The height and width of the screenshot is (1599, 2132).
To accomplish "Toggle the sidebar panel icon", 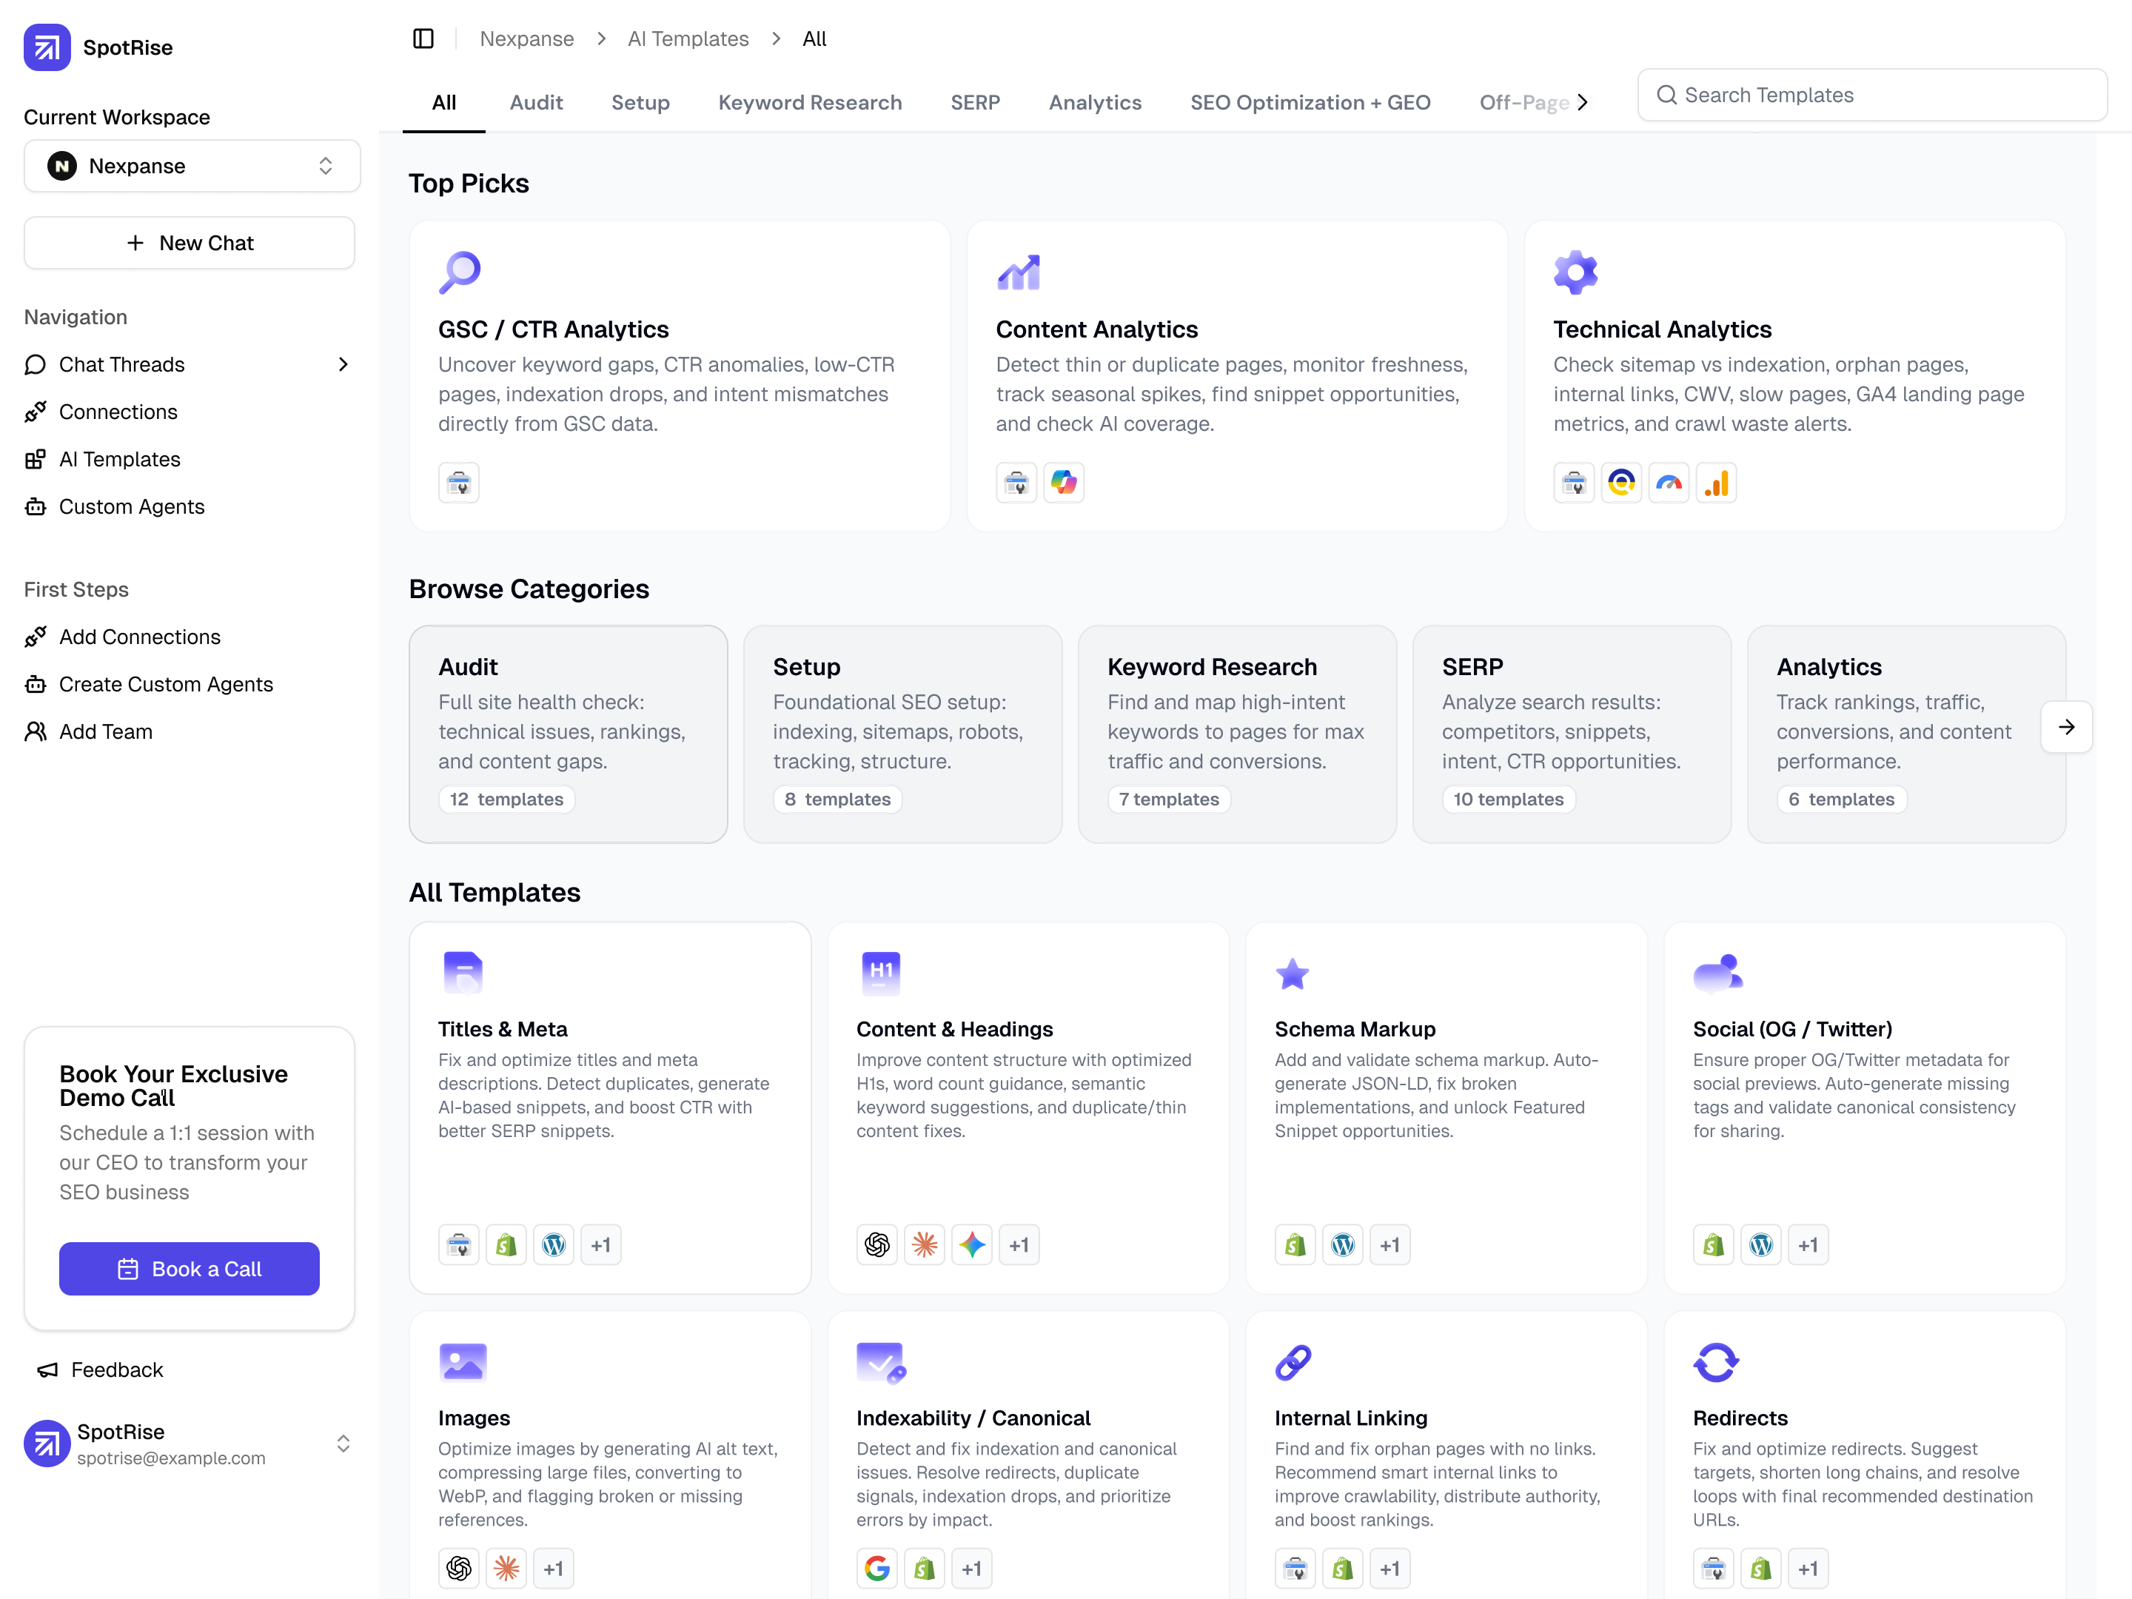I will [x=423, y=38].
